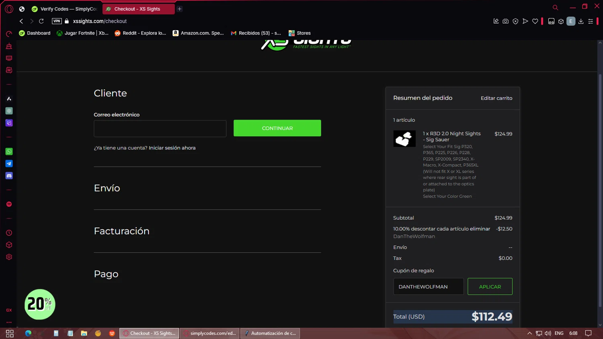Reload the current page

pyautogui.click(x=41, y=21)
